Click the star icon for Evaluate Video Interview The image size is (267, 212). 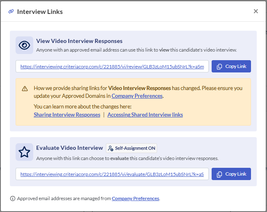pos(25,152)
